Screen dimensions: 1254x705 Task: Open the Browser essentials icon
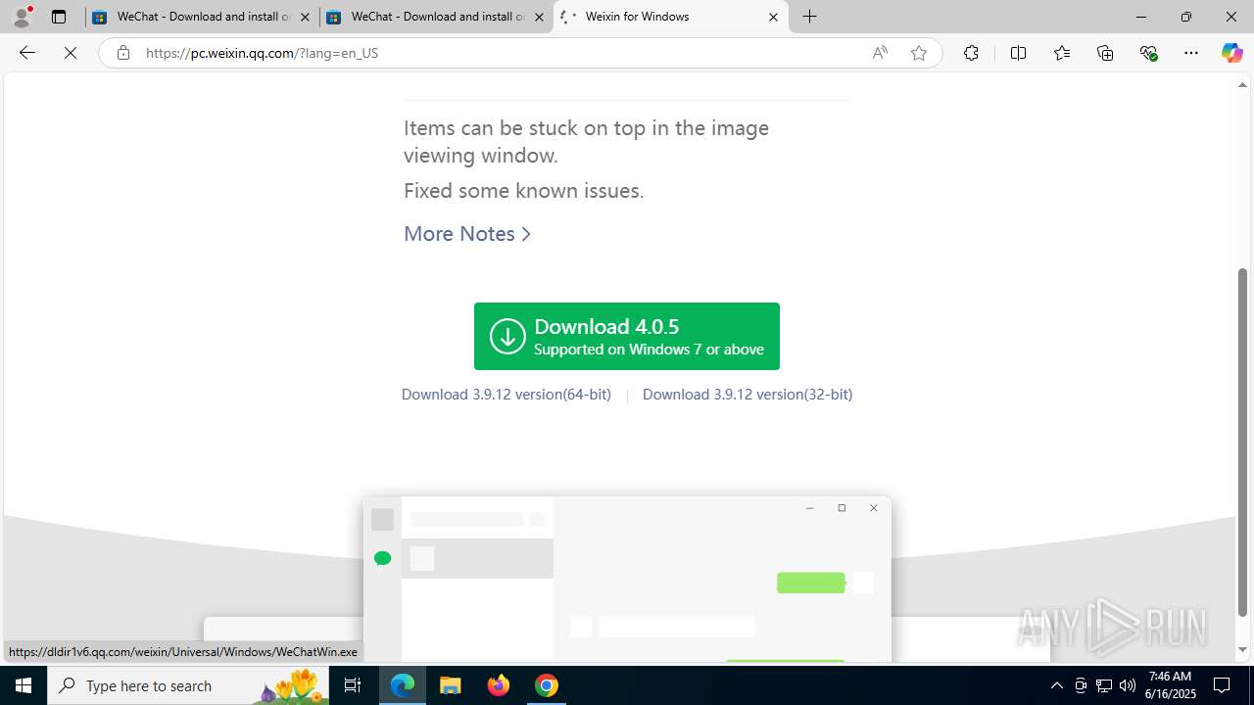click(x=1148, y=53)
